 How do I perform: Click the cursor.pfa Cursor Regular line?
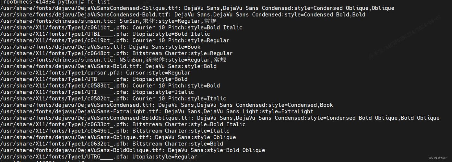(x=95, y=73)
